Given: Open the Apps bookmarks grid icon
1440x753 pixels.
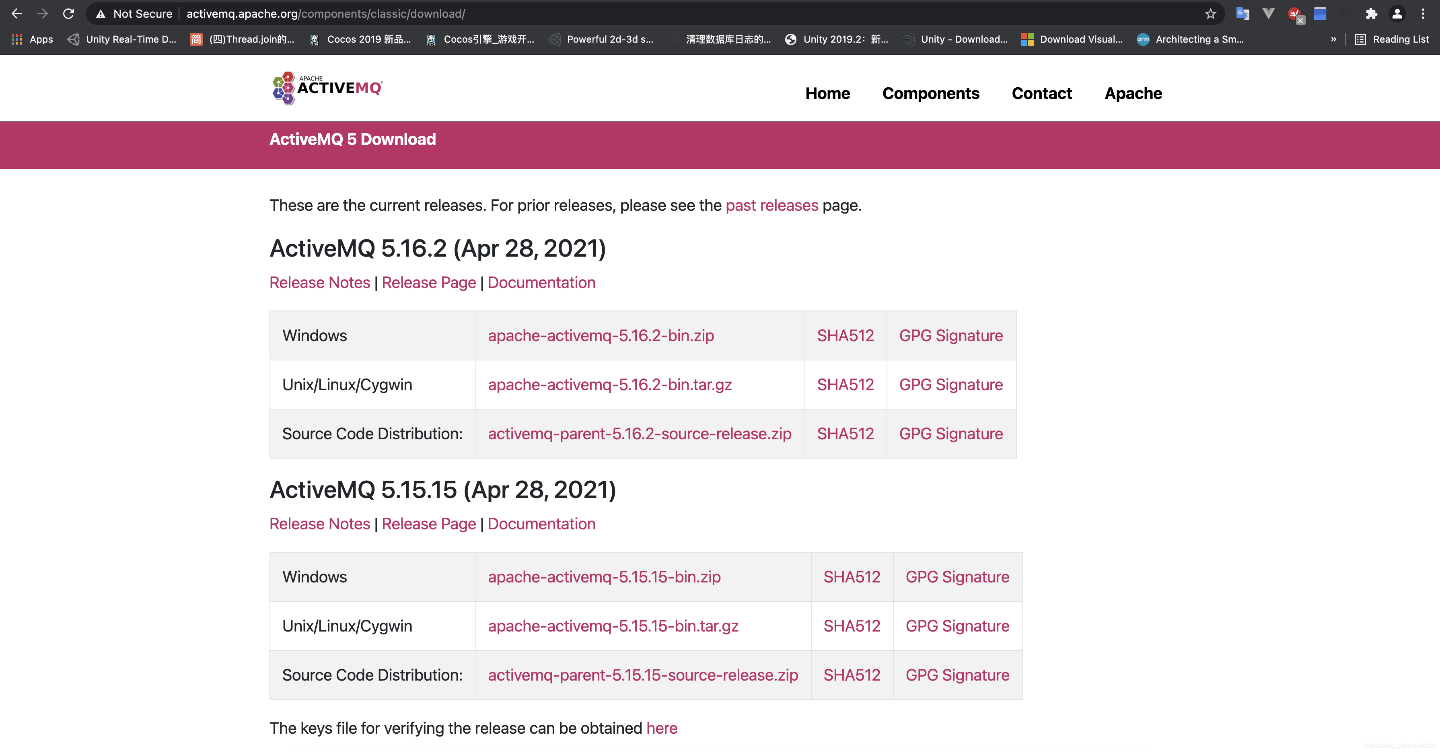Looking at the screenshot, I should 17,39.
